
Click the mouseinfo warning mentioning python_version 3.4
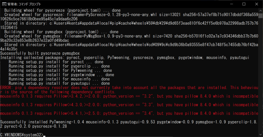click(x=129, y=113)
